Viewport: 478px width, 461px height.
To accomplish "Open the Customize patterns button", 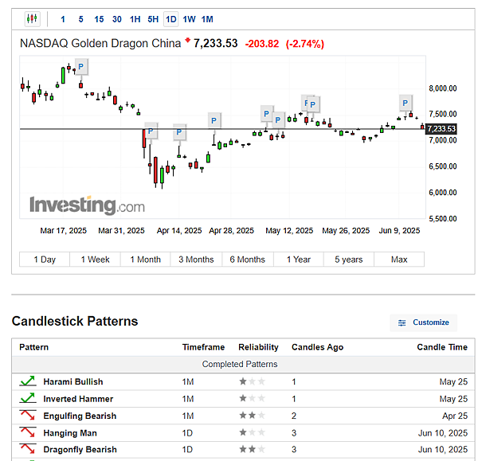I will click(424, 322).
